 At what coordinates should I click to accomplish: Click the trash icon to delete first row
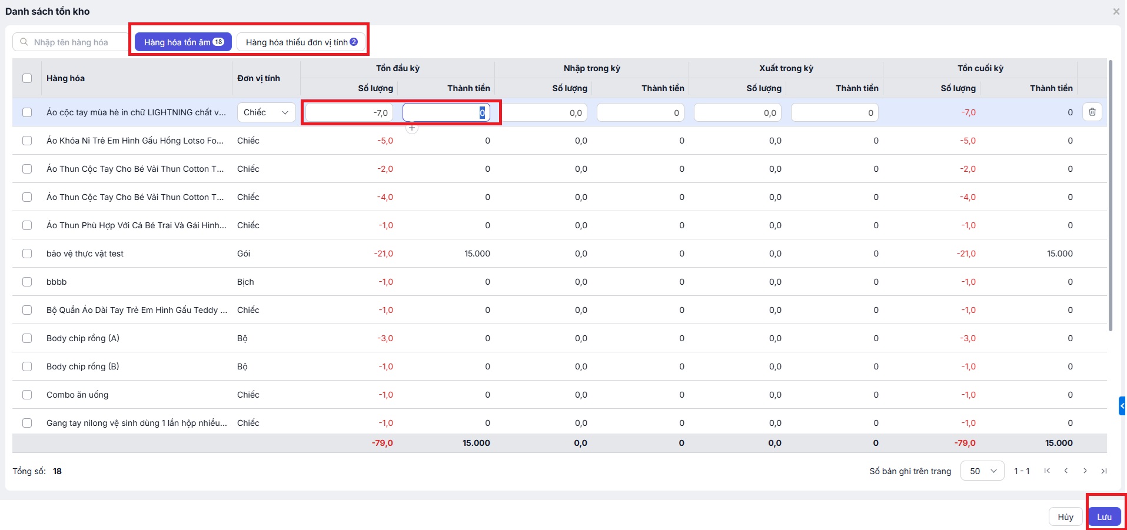click(x=1092, y=112)
